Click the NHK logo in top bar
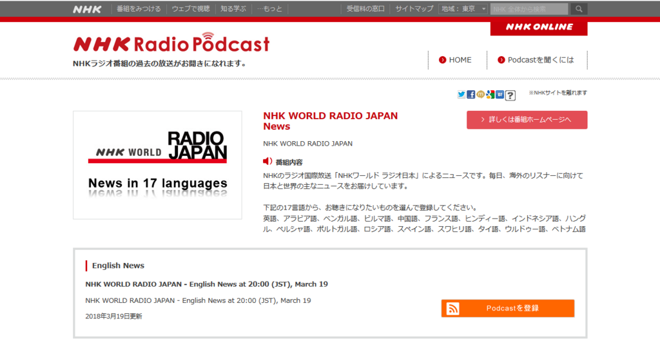Viewport: 660px width, 348px height. (x=87, y=9)
